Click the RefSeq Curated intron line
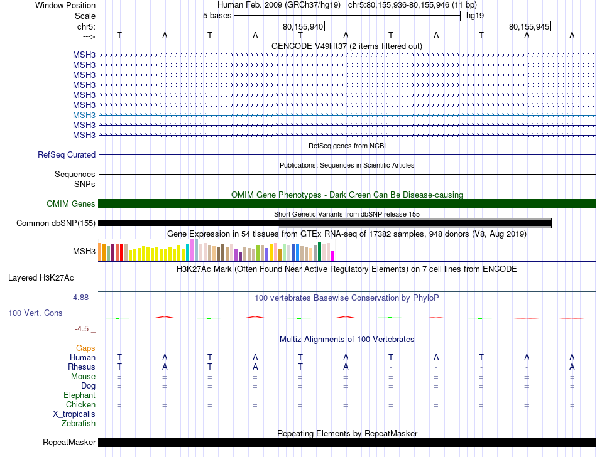Image resolution: width=597 pixels, height=457 pixels. click(x=348, y=155)
